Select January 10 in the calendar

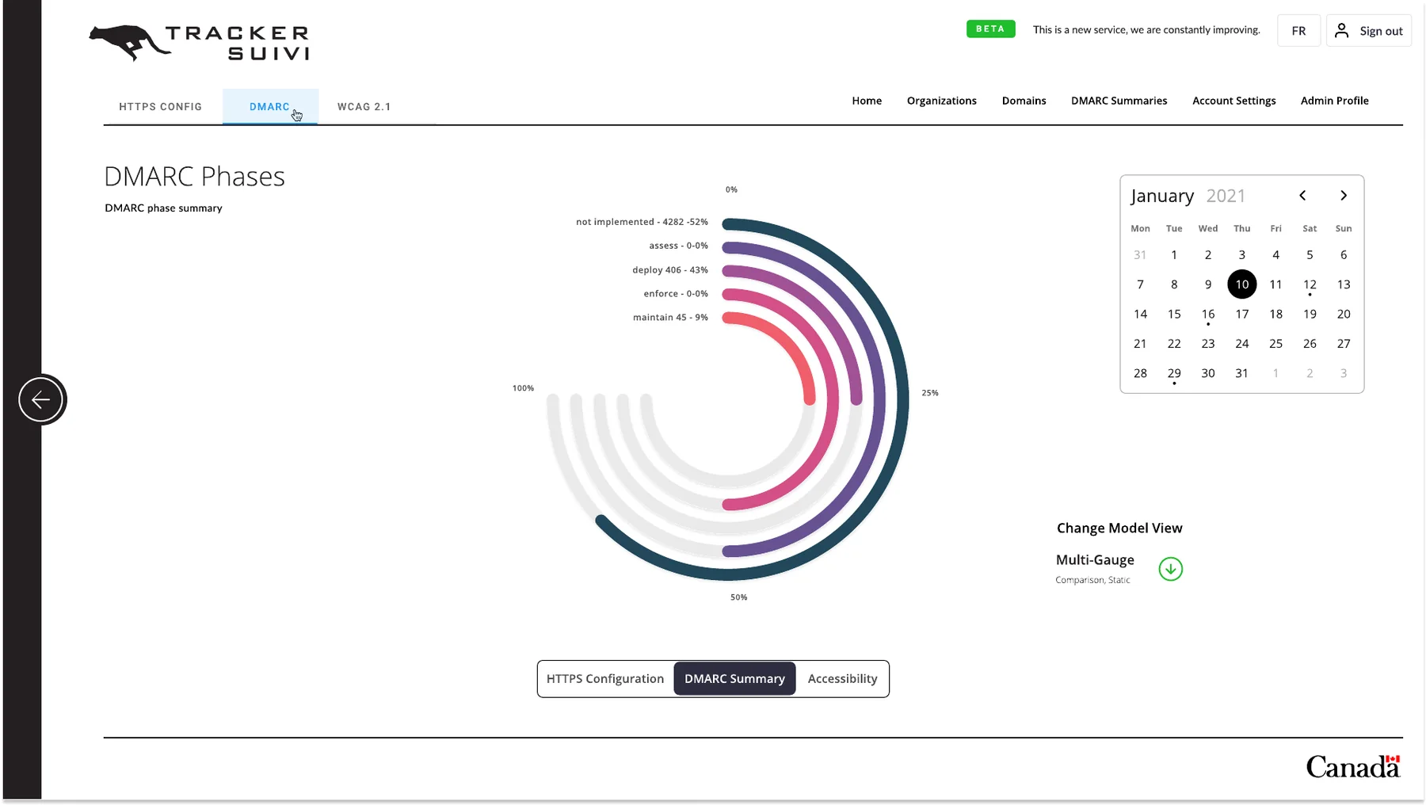pyautogui.click(x=1241, y=284)
